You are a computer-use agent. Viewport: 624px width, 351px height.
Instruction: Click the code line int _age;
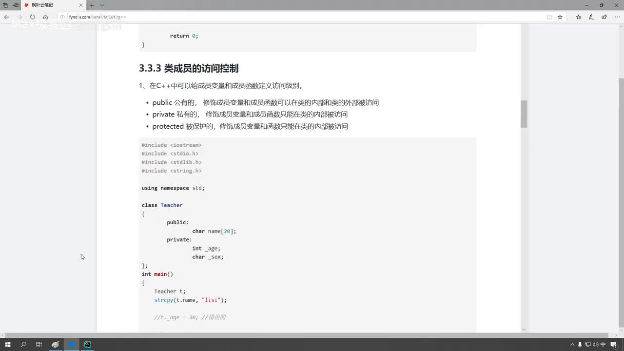(206, 248)
